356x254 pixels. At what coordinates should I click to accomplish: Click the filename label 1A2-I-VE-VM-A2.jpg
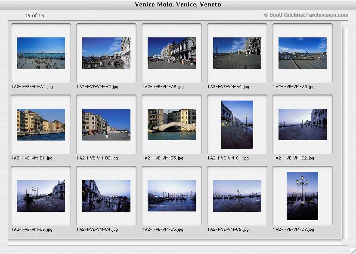click(97, 87)
